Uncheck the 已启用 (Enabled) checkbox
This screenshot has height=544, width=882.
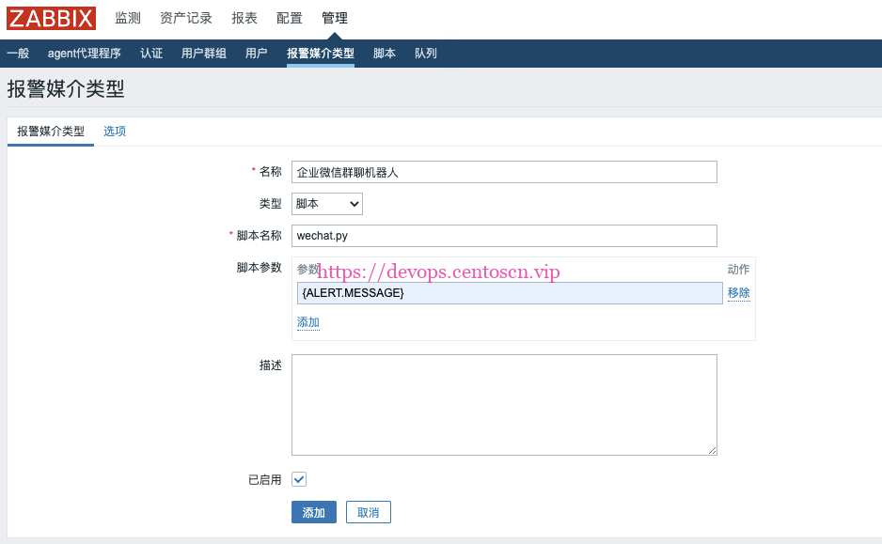[298, 479]
